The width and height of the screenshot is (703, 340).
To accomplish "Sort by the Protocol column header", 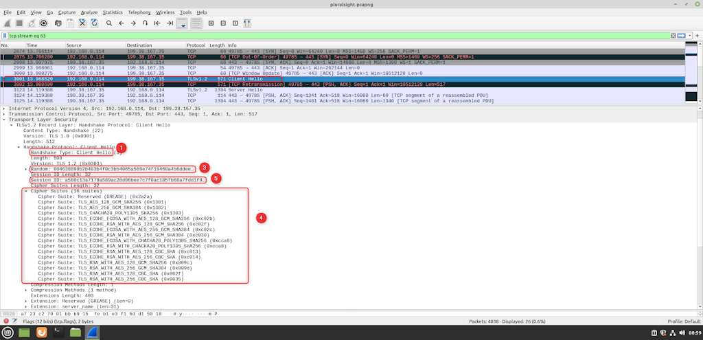I will (x=197, y=45).
